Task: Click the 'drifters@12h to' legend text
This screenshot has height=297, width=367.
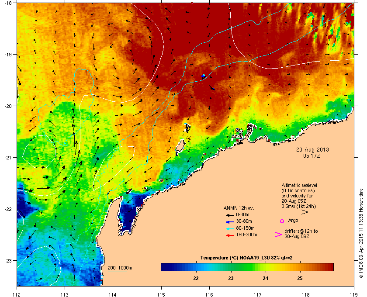Action: click(301, 231)
